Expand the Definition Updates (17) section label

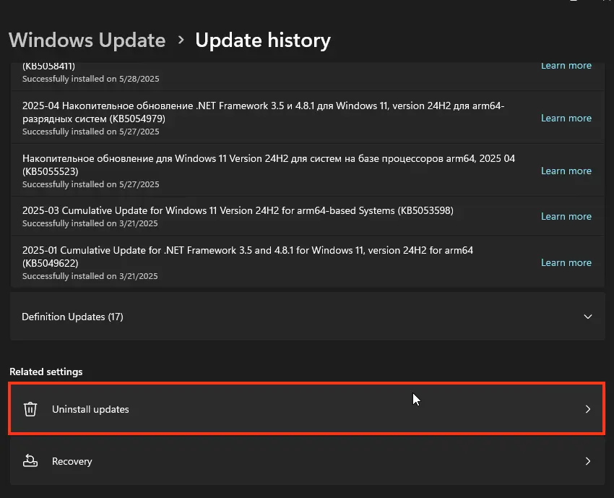[x=72, y=317]
